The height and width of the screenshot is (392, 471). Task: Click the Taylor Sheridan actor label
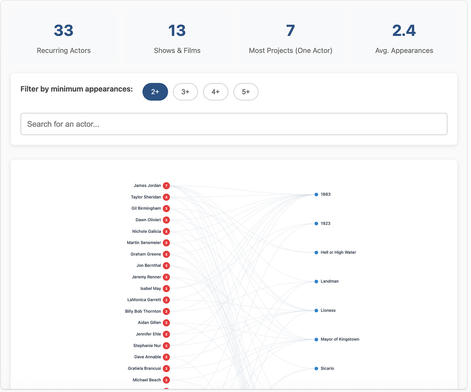tap(146, 197)
